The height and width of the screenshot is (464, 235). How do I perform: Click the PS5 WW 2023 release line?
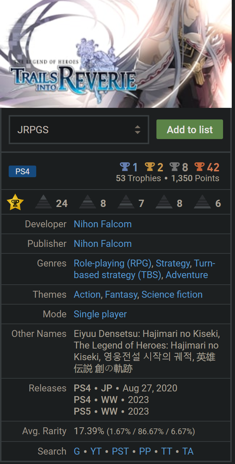coord(111,411)
